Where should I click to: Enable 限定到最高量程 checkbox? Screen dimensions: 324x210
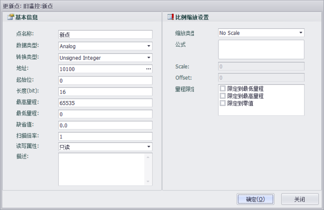point(223,96)
